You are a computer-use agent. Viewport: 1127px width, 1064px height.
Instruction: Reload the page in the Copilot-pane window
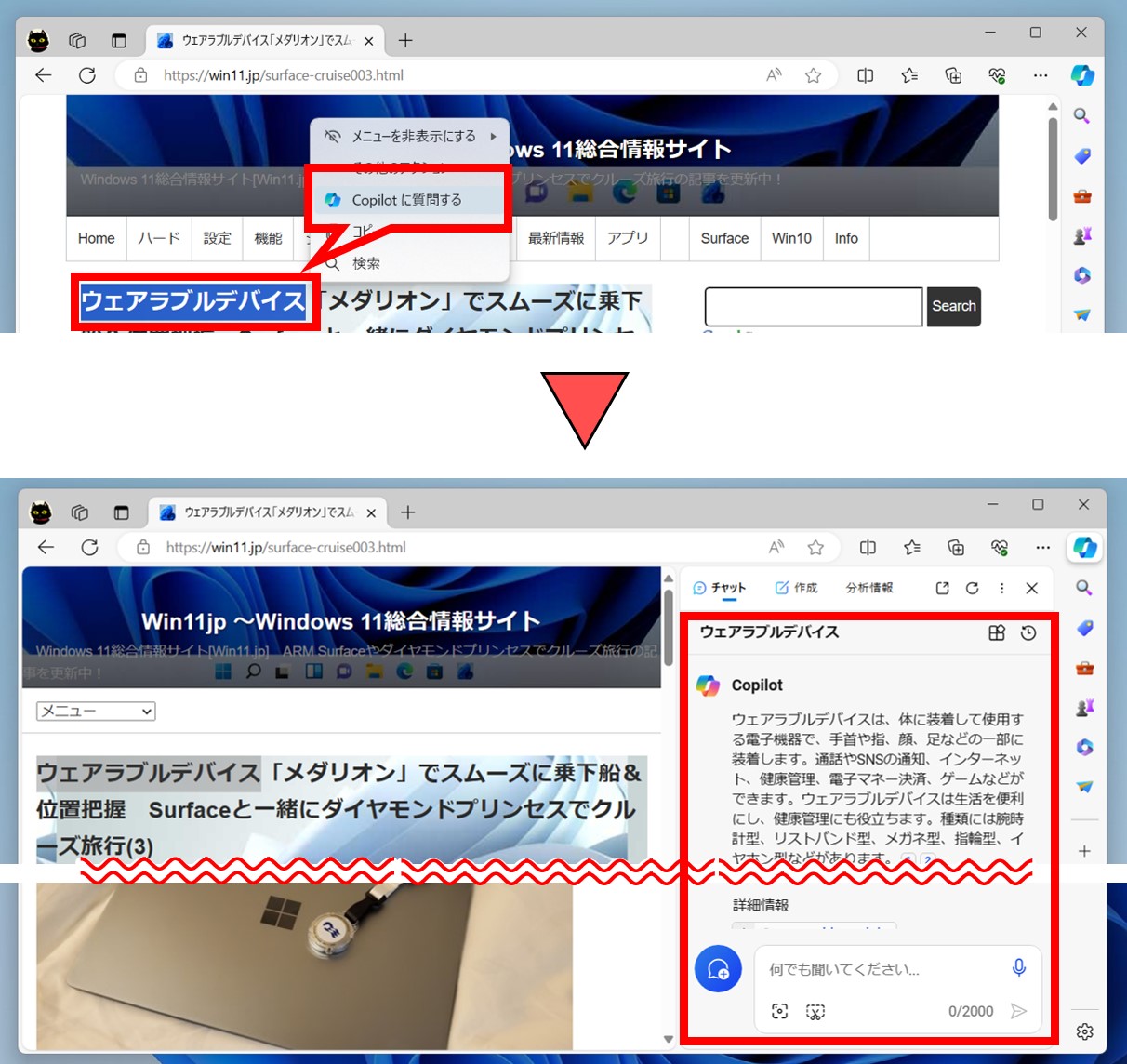[x=89, y=547]
